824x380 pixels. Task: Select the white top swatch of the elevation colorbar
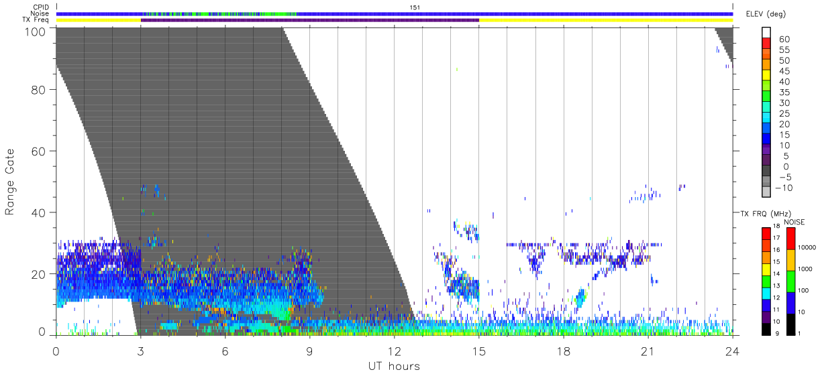(767, 32)
